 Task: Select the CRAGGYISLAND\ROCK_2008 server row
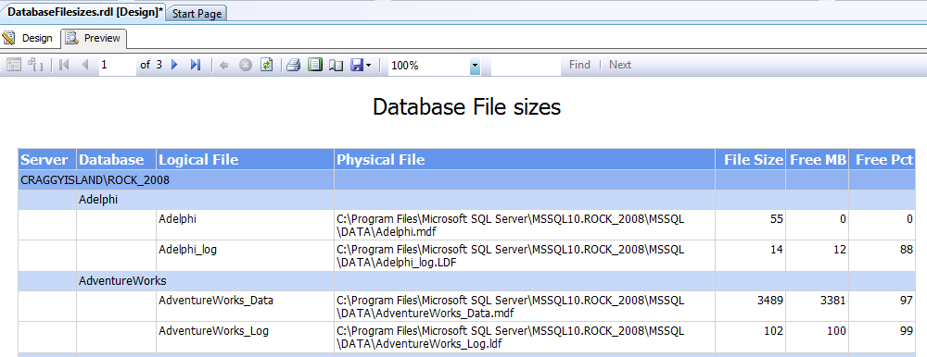tap(466, 180)
